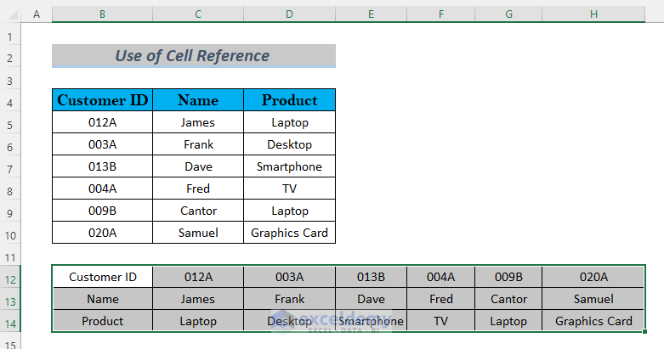This screenshot has width=664, height=349.
Task: Click the blue 'Name' header cell
Action: 198,100
